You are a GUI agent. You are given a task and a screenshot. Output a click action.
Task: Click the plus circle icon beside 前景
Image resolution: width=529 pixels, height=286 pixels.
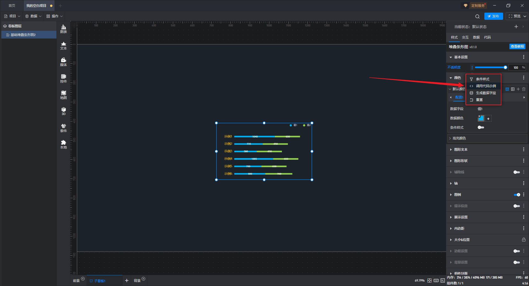pos(83,279)
